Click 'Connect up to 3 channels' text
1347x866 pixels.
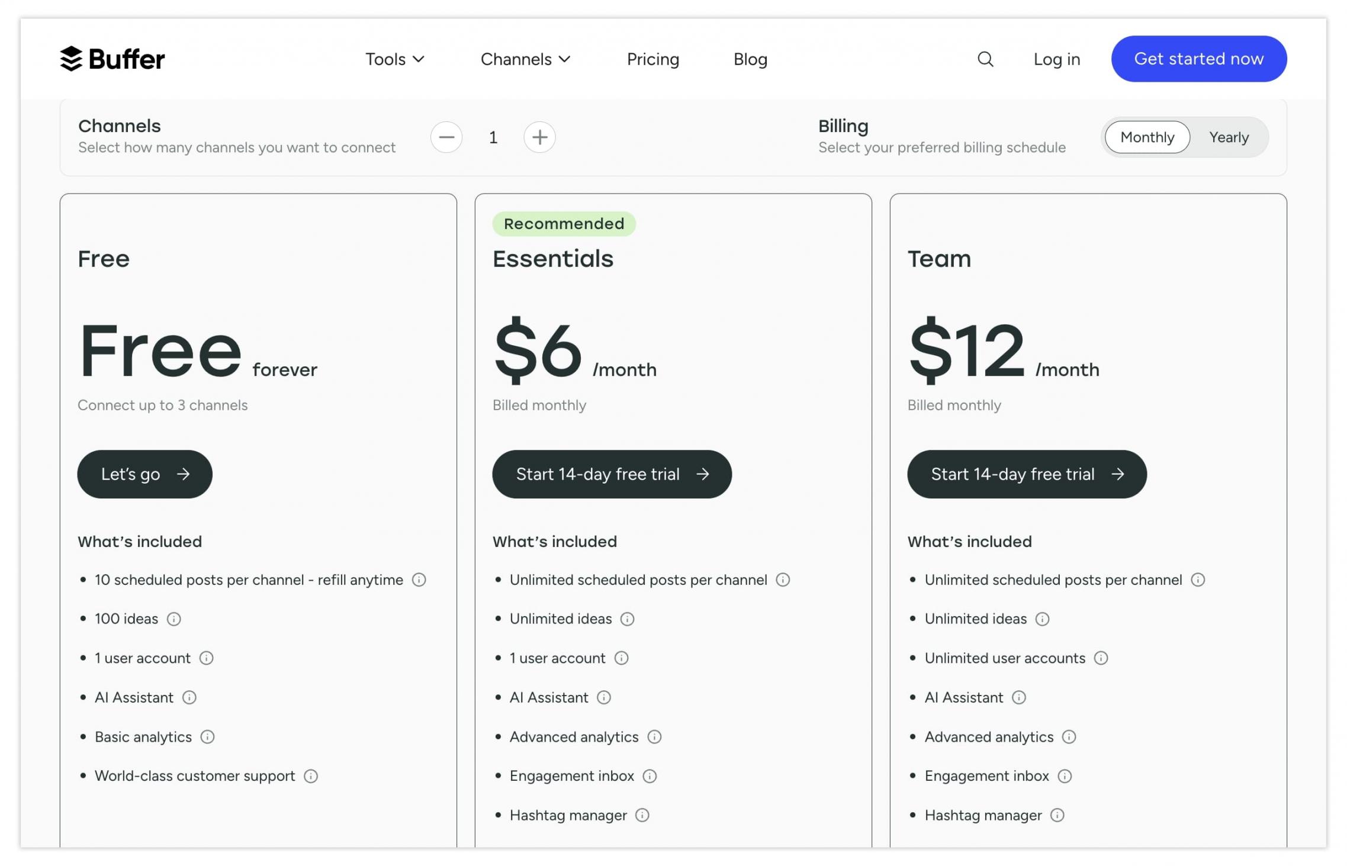point(162,405)
